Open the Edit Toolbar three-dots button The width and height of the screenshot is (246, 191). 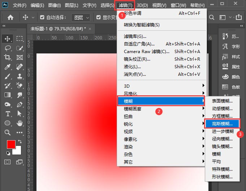click(20, 133)
